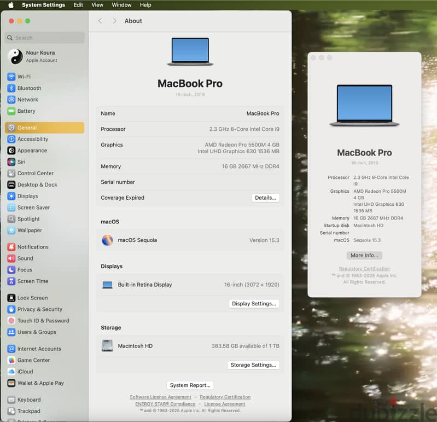Click the Internet Accounts @ icon
The width and height of the screenshot is (437, 422).
[11, 349]
